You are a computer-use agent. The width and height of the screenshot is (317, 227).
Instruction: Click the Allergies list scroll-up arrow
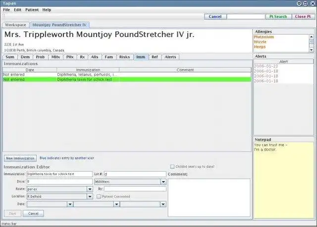point(312,37)
